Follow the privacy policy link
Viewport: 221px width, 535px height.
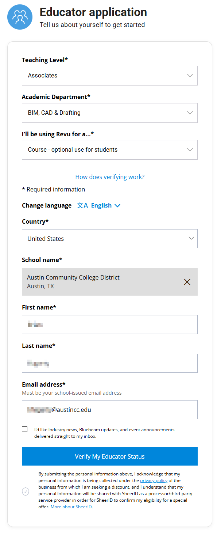(x=154, y=481)
